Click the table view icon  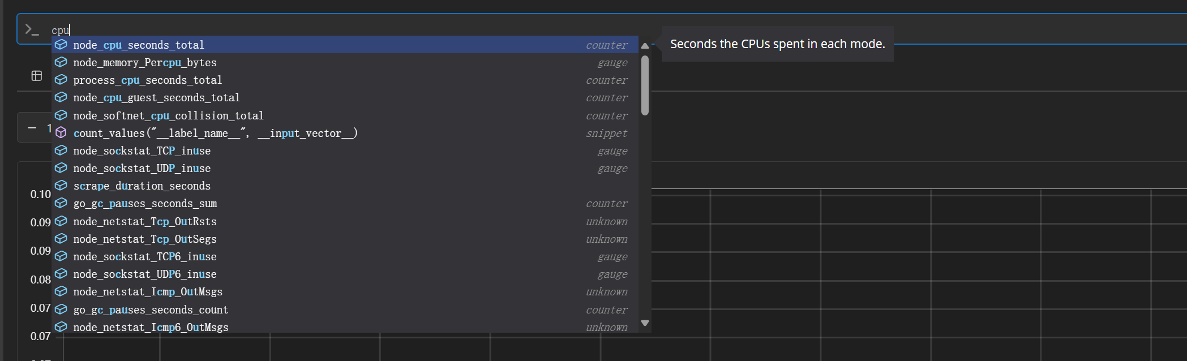[x=37, y=76]
